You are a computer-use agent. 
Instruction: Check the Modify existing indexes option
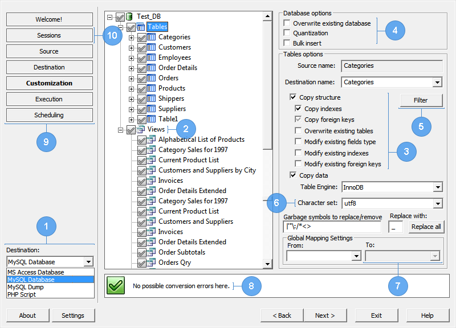298,153
